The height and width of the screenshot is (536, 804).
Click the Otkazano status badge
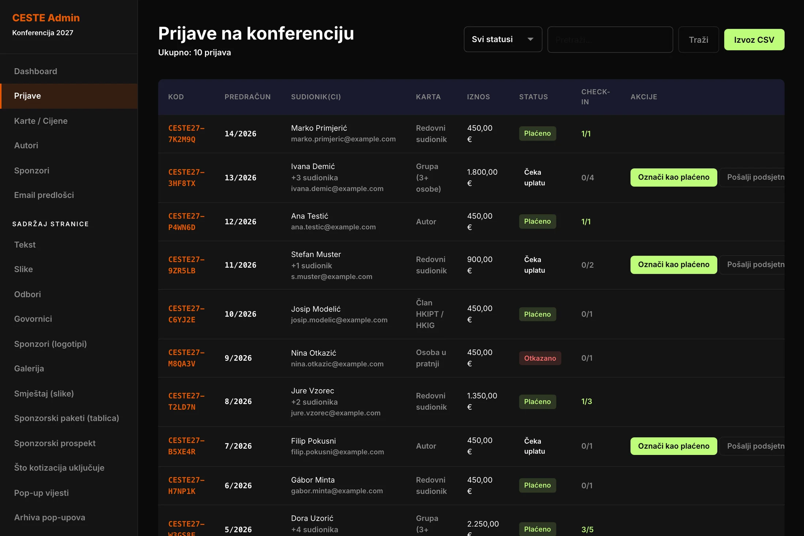pos(540,358)
